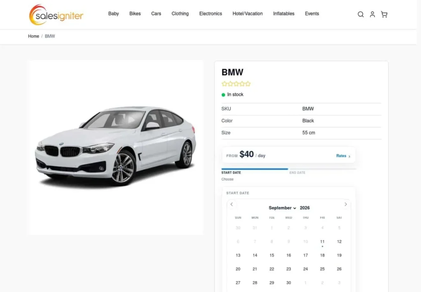Click the SKU label in the details table
The image size is (421, 292).
click(226, 109)
